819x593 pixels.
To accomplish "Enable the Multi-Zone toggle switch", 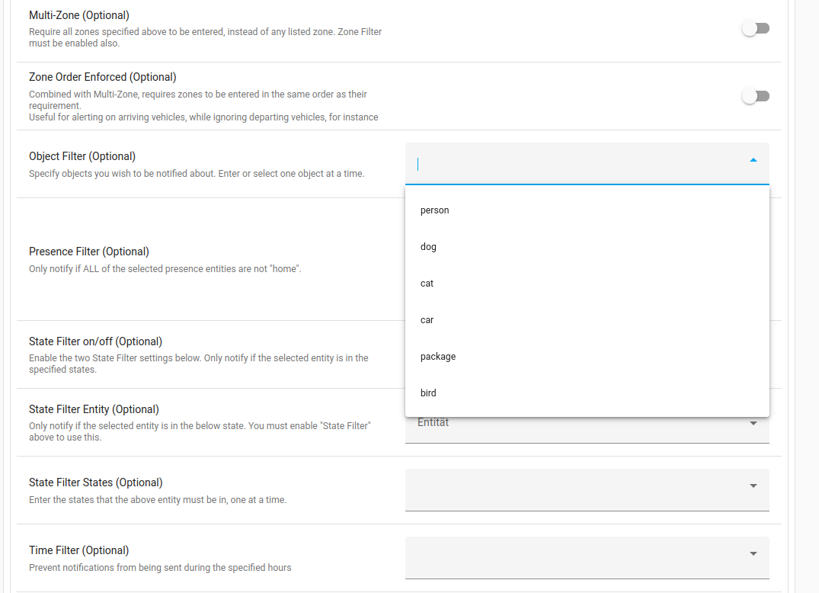I will [x=756, y=28].
